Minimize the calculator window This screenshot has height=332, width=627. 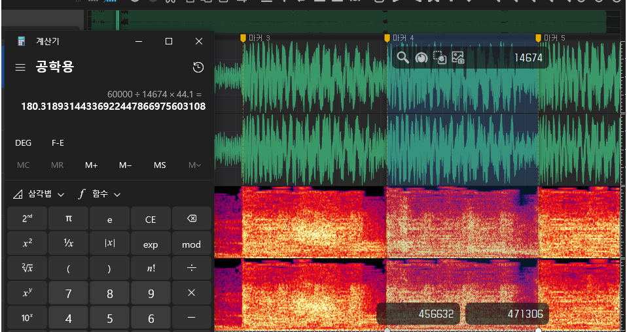coord(139,41)
